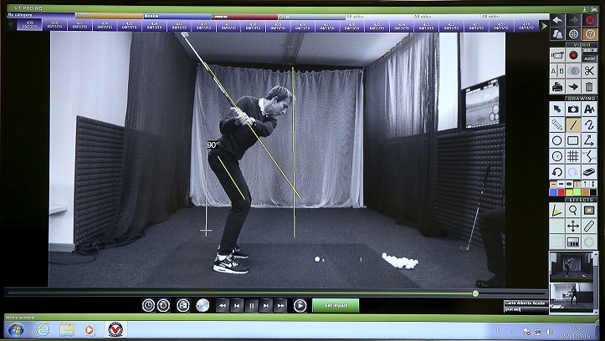
Task: Open video clip 439 in the strip
Action: click(29, 25)
